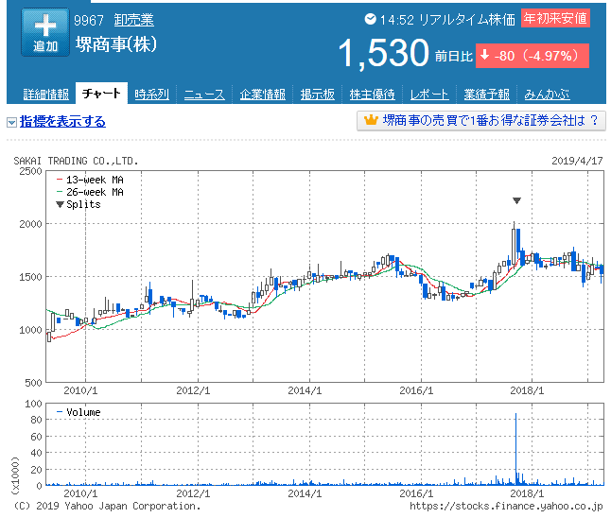The width and height of the screenshot is (611, 518).
Task: Click the 26-week MA legend entry
Action: [90, 192]
